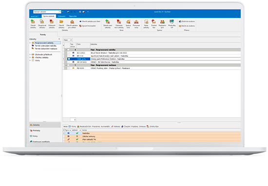Expand the Vzory tree node
Viewport: 268px width, 186px height.
point(30,60)
